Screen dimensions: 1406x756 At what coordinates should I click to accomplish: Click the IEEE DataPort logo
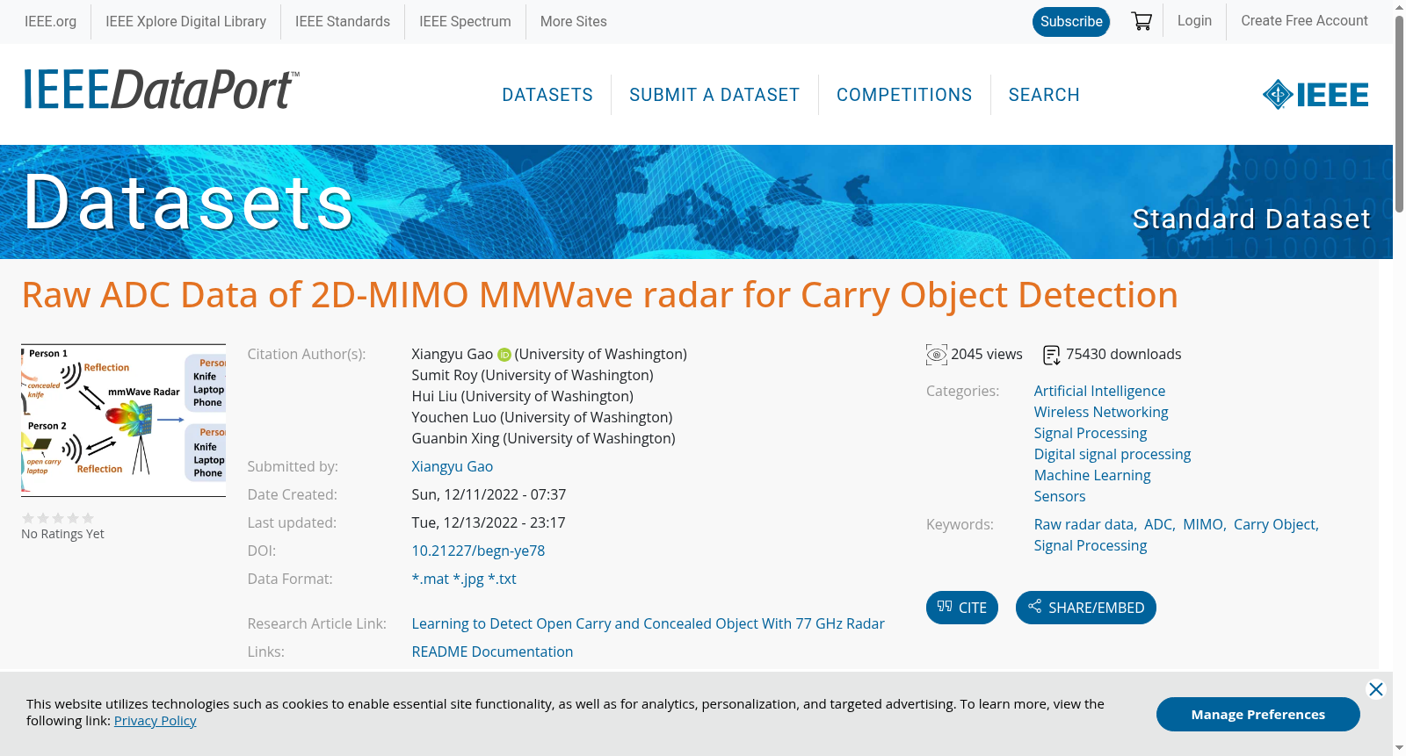click(x=161, y=90)
